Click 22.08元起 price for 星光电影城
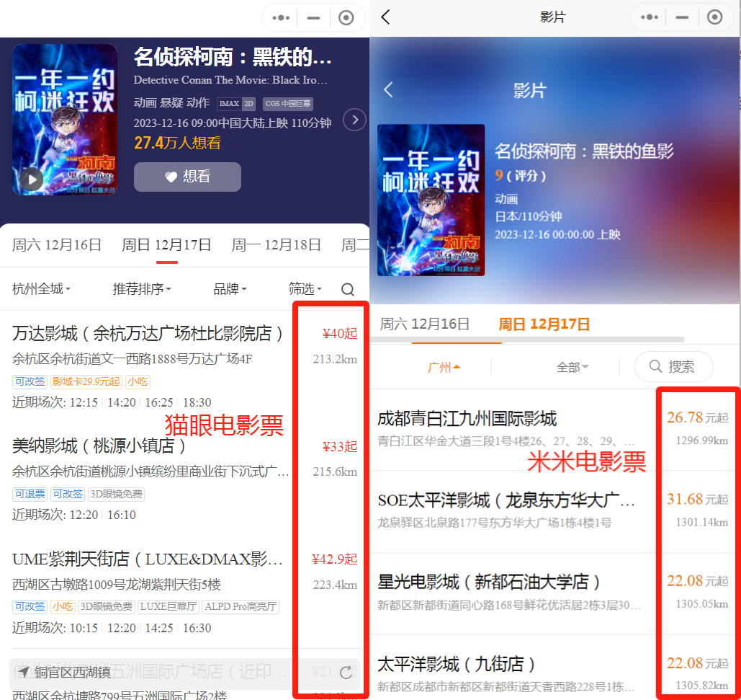This screenshot has height=700, width=741. coord(697,580)
